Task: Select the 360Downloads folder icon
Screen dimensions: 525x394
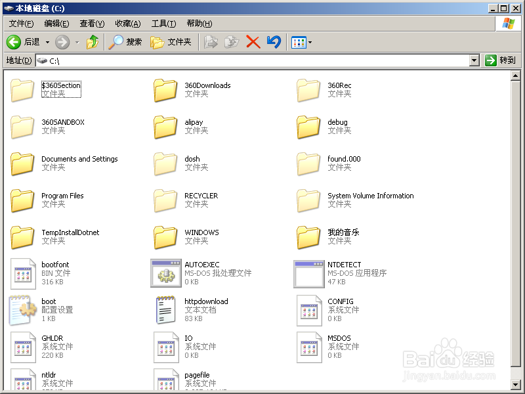Action: [x=165, y=90]
